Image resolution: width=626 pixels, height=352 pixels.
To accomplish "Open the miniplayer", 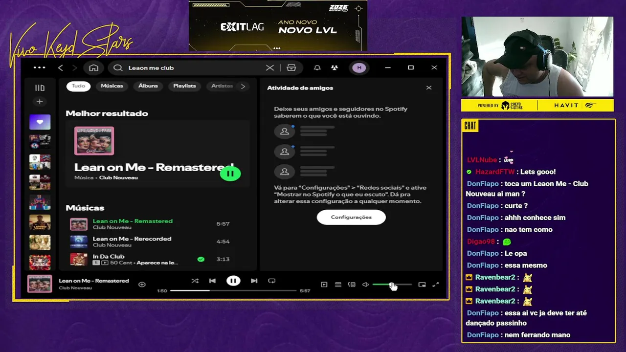I will pyautogui.click(x=422, y=285).
